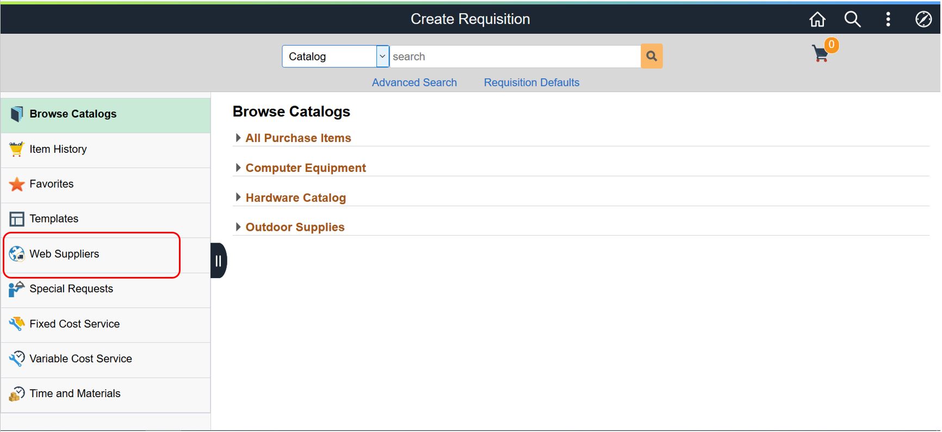
Task: Click the Home icon in header
Action: (817, 20)
